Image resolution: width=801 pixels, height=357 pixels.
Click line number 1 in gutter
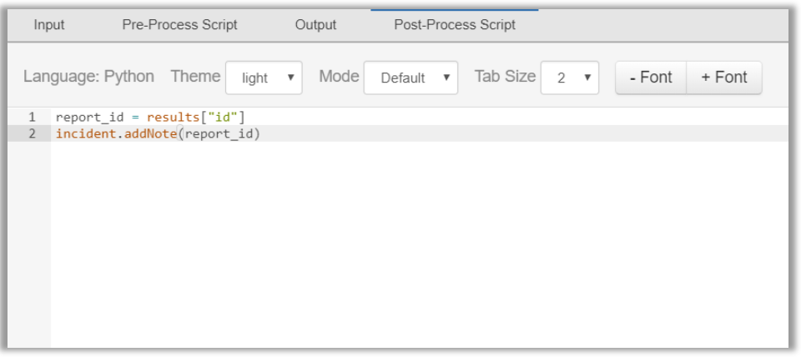coord(32,118)
